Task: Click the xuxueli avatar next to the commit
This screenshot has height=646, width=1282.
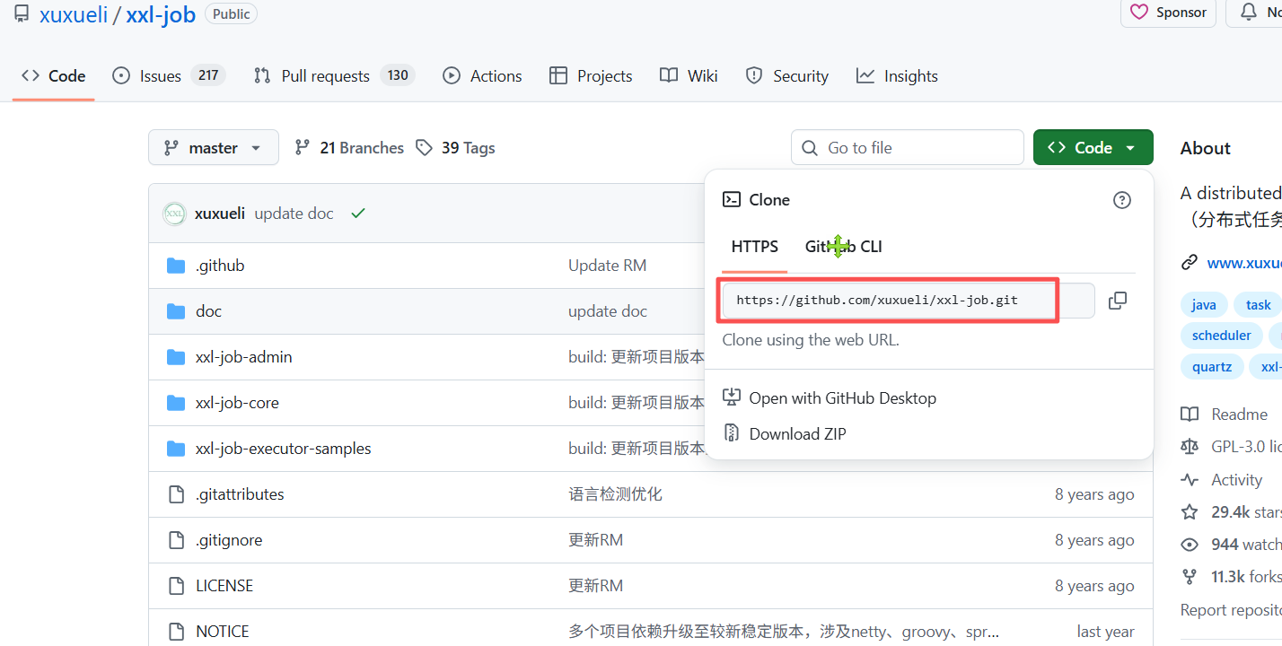Action: coord(174,214)
